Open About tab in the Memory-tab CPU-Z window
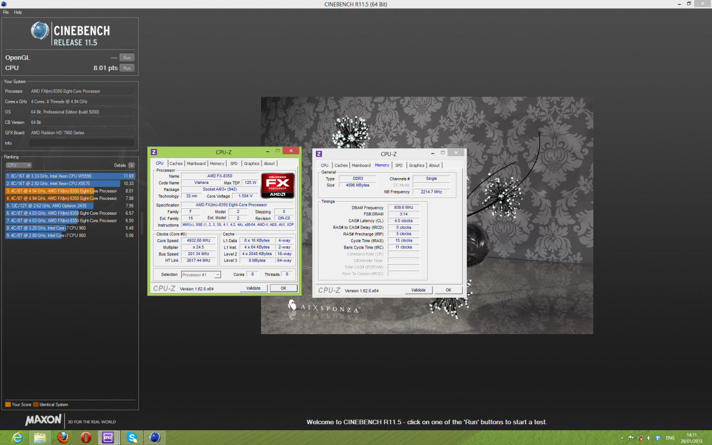712x445 pixels. click(x=434, y=166)
